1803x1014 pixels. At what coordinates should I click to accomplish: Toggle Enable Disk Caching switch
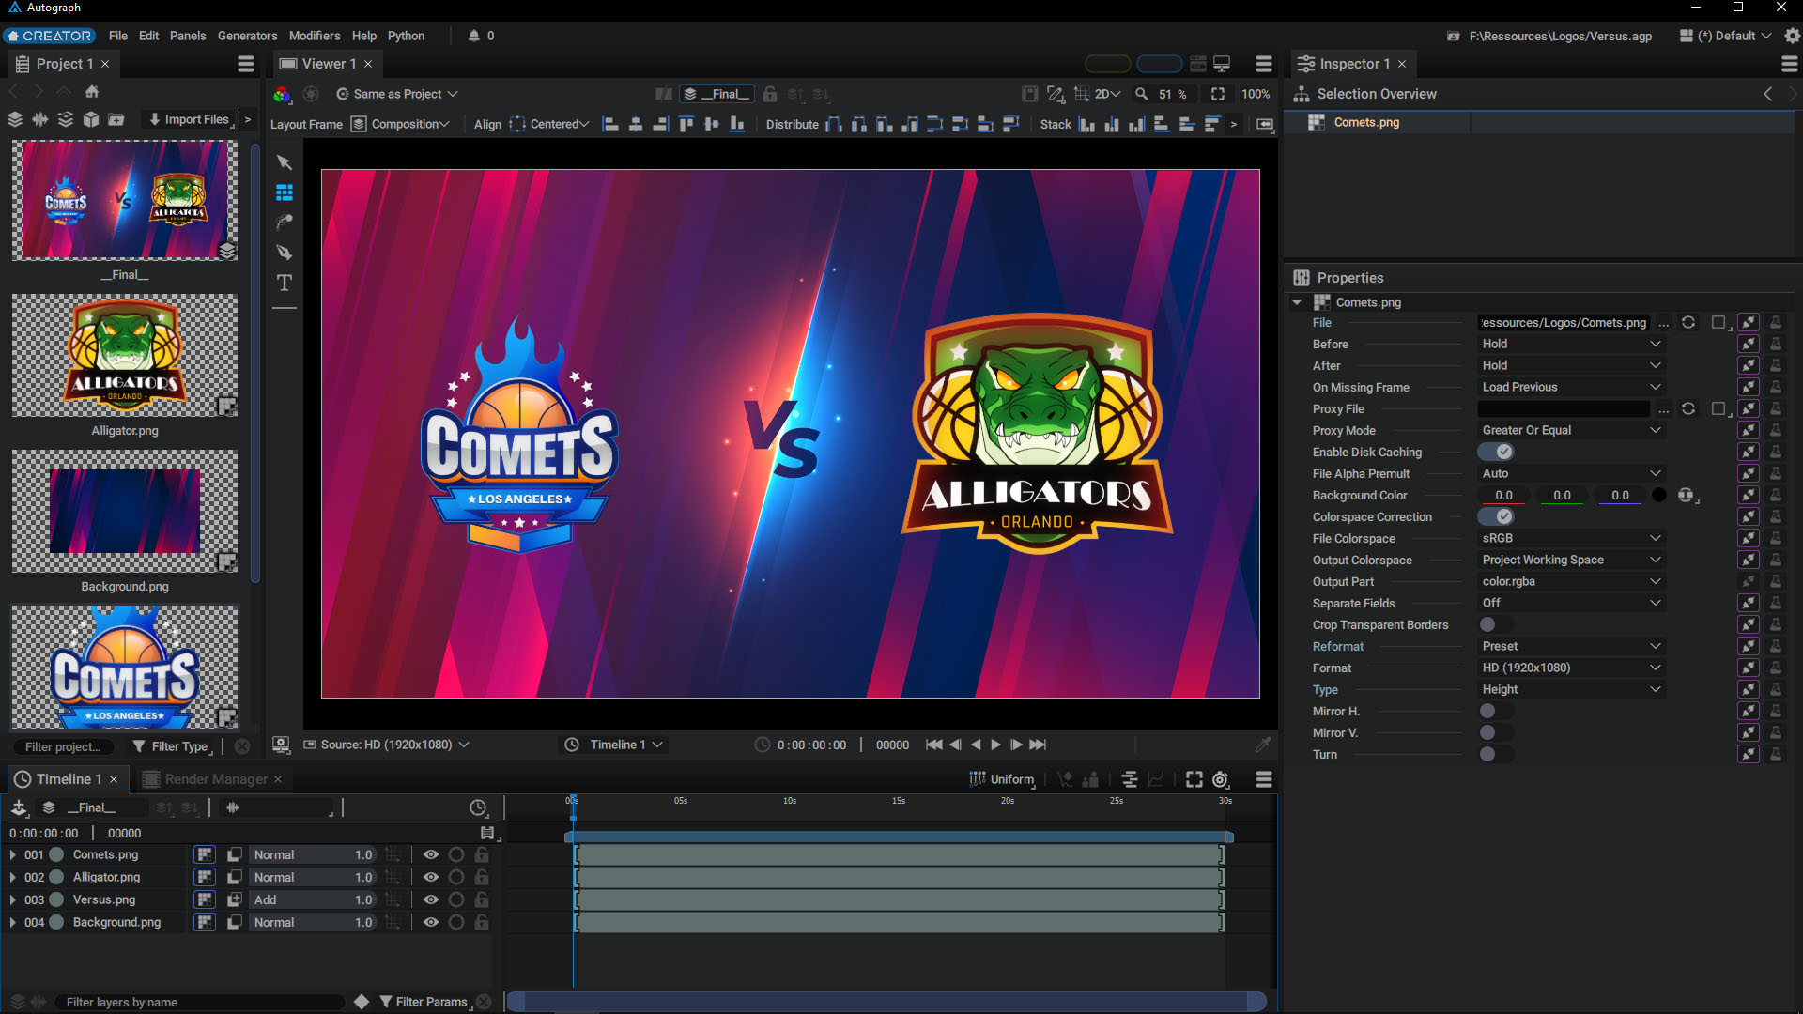coord(1496,452)
